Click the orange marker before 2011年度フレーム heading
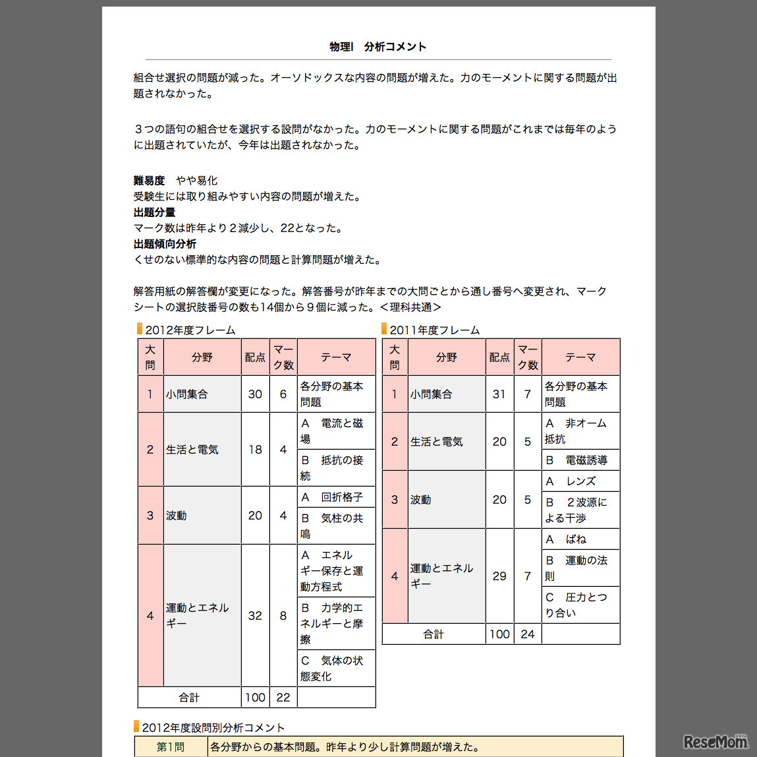Viewport: 757px width, 757px height. point(384,328)
